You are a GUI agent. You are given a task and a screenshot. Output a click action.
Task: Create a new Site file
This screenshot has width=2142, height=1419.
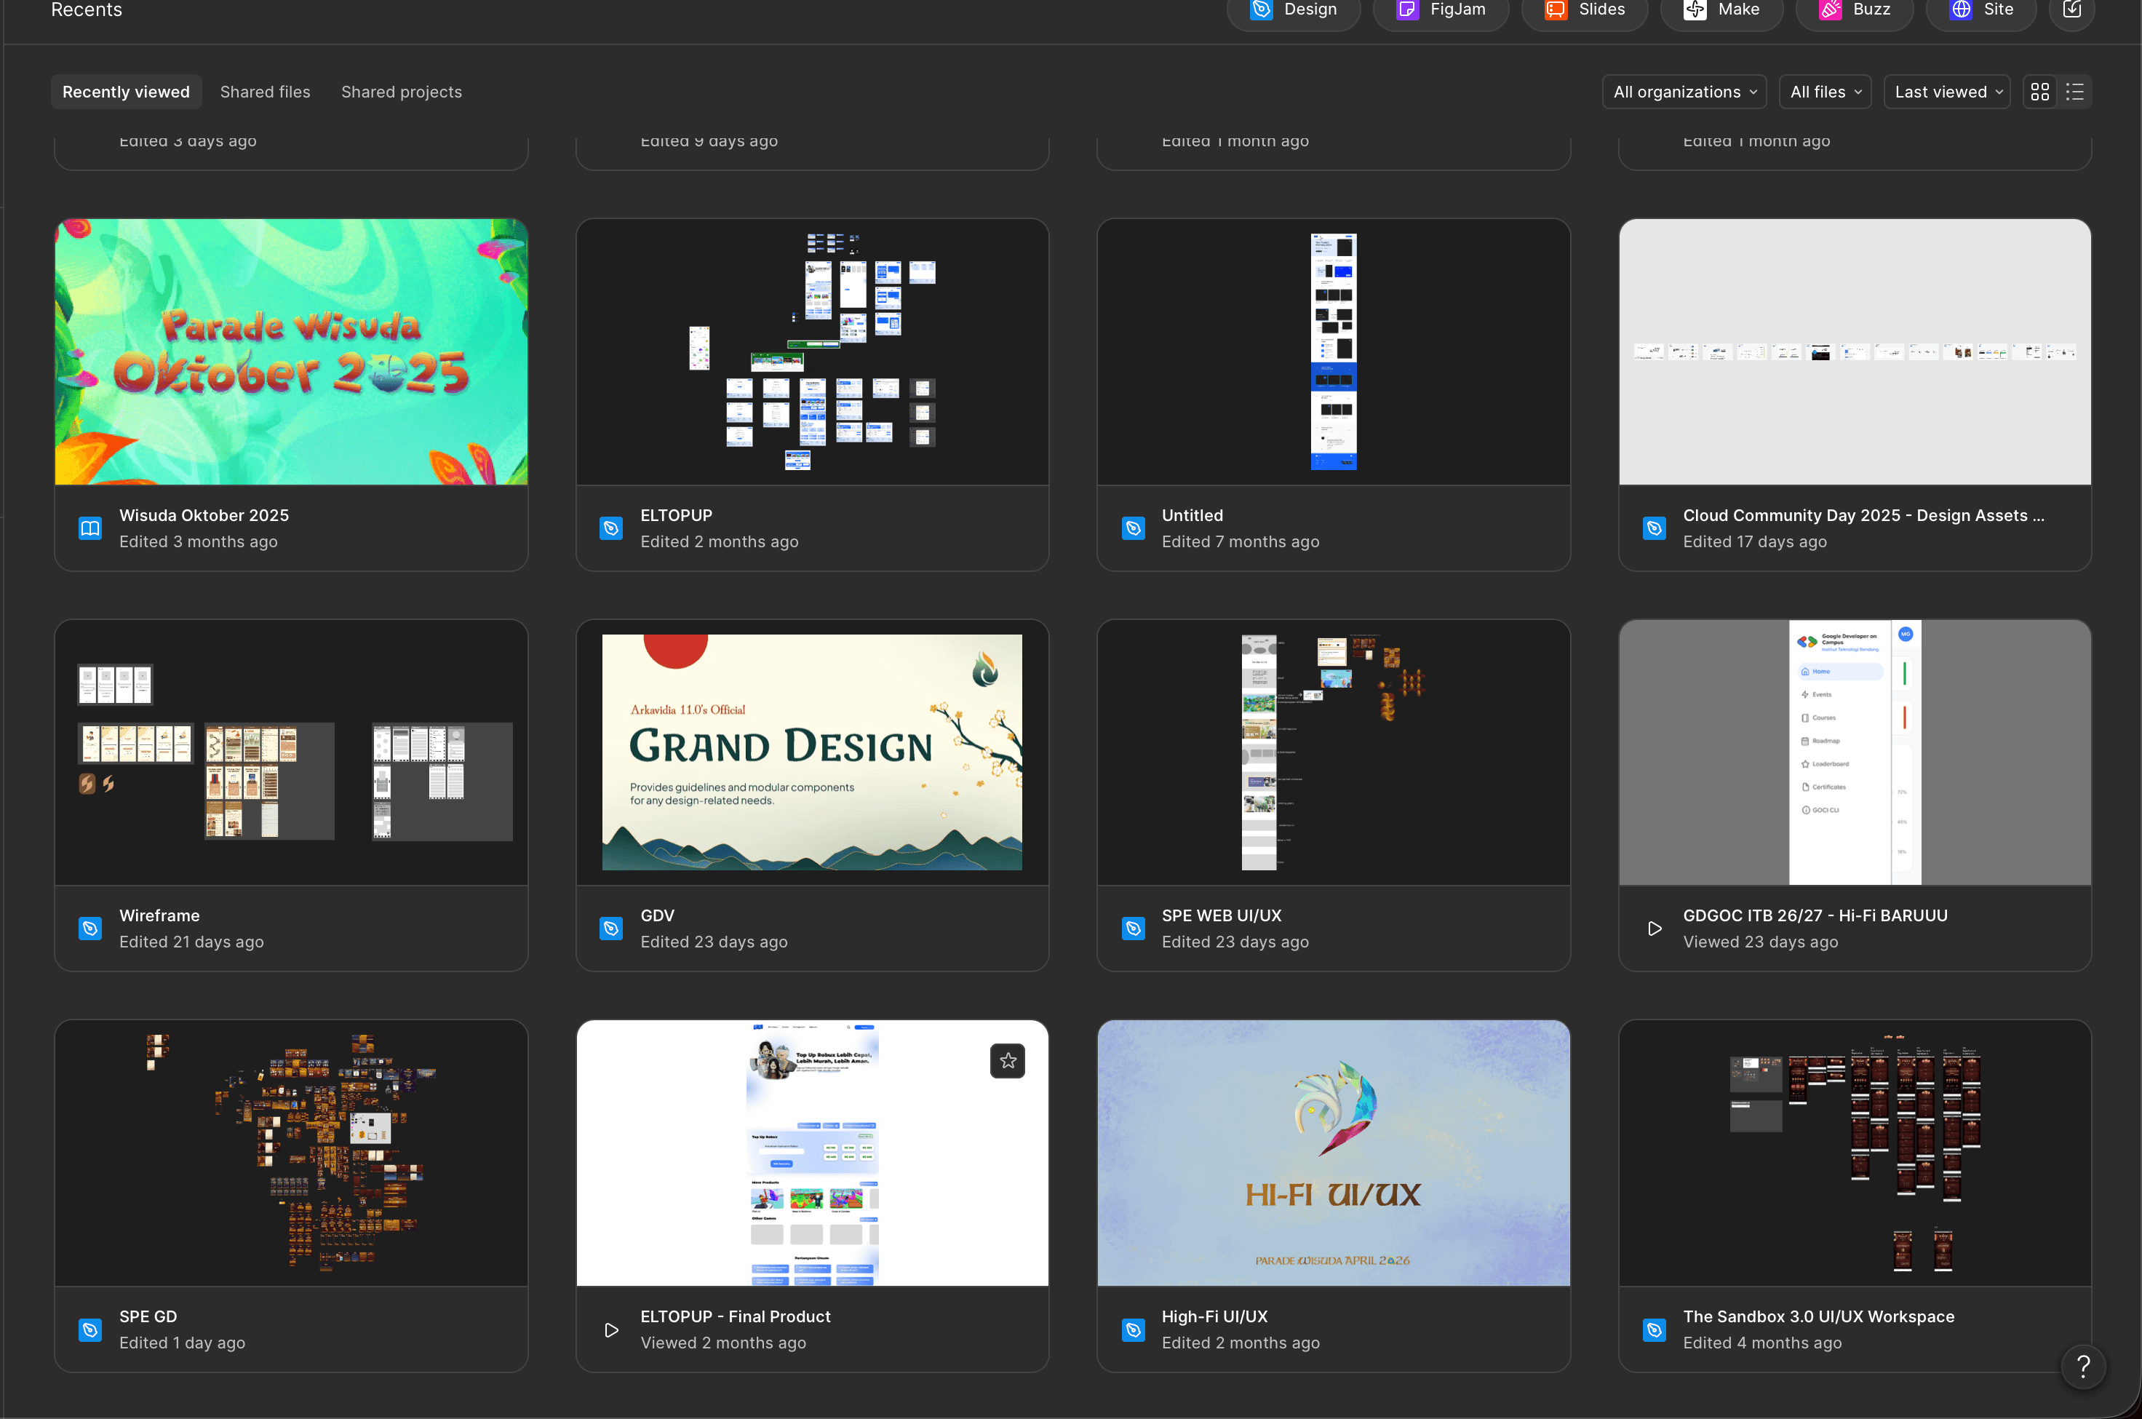click(x=1981, y=10)
